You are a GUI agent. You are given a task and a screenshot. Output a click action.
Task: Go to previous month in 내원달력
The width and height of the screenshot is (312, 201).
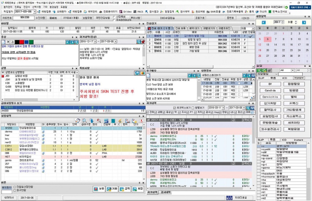click(263, 22)
